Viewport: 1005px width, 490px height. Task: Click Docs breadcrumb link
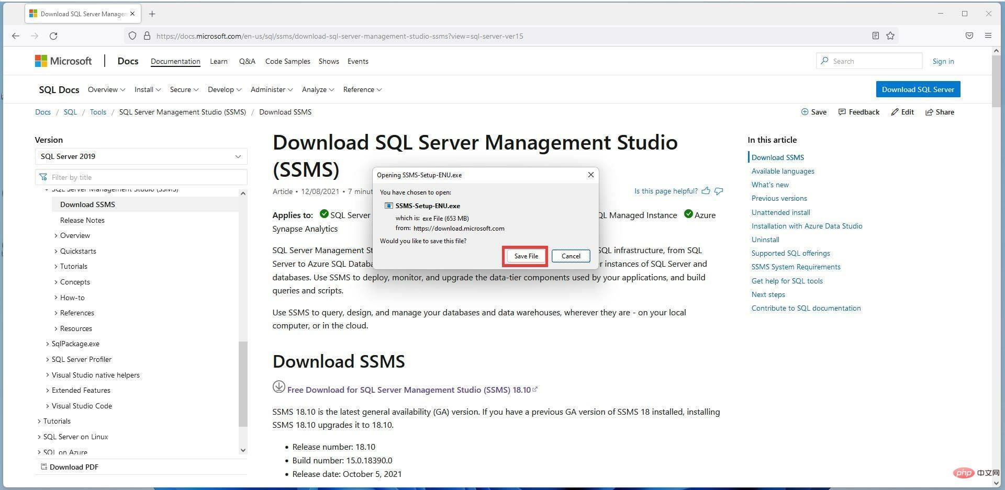click(x=43, y=112)
